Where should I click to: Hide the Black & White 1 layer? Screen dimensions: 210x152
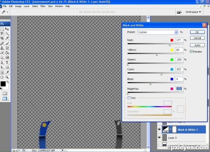coord(159,129)
